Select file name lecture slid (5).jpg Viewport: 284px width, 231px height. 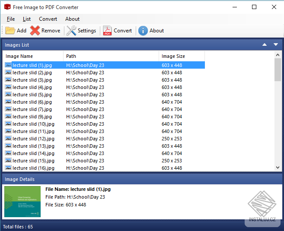(32, 95)
